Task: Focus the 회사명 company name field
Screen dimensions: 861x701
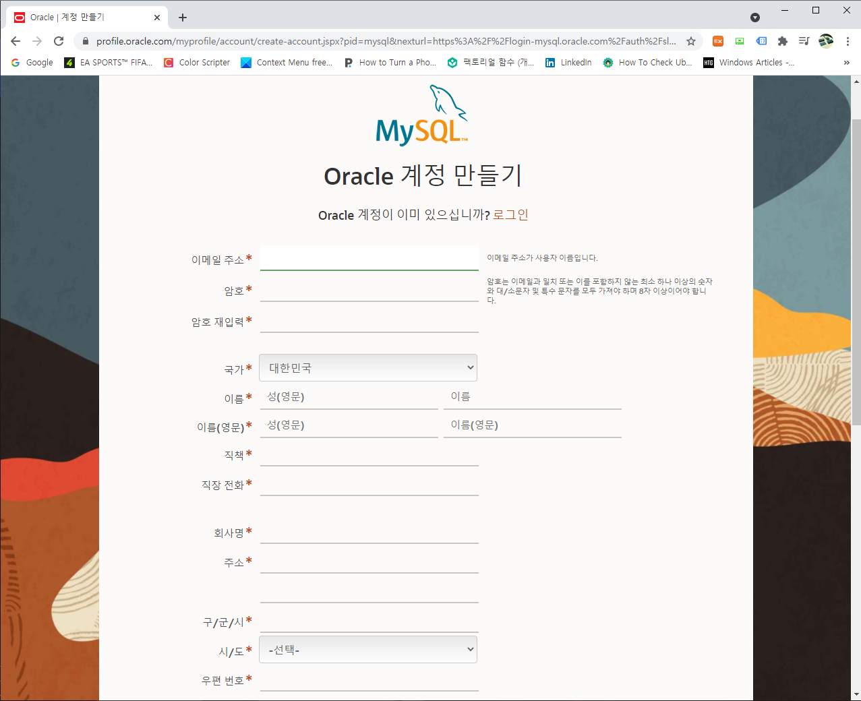Action: 369,532
